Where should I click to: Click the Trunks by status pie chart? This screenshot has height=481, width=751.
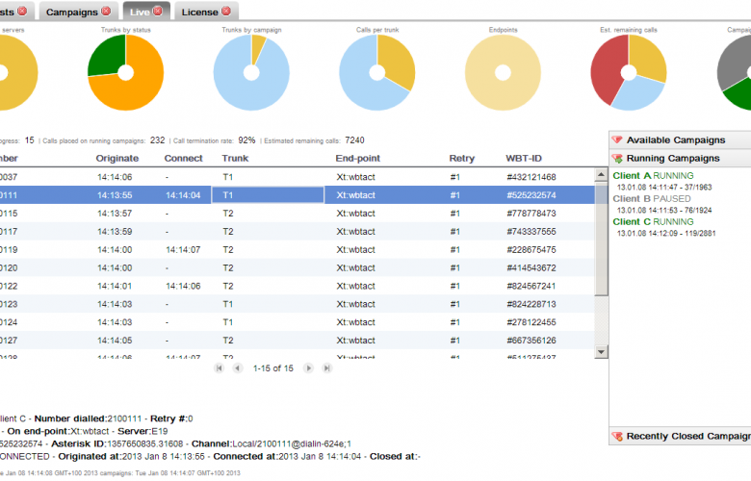125,73
